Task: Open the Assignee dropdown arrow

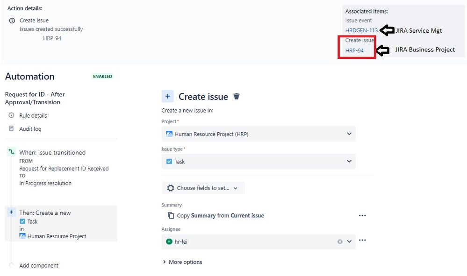Action: tap(349, 241)
